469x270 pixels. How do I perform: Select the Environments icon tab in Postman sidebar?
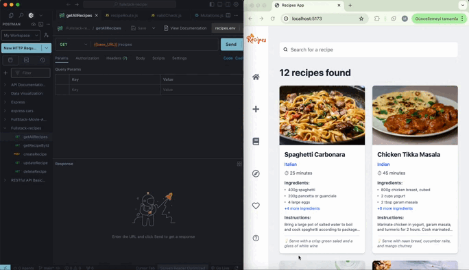[x=26, y=60]
